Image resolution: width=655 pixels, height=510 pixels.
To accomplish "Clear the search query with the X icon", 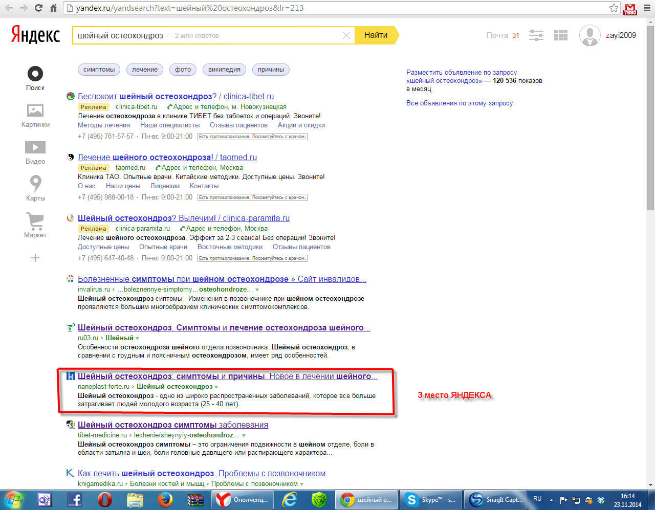I will pyautogui.click(x=346, y=35).
